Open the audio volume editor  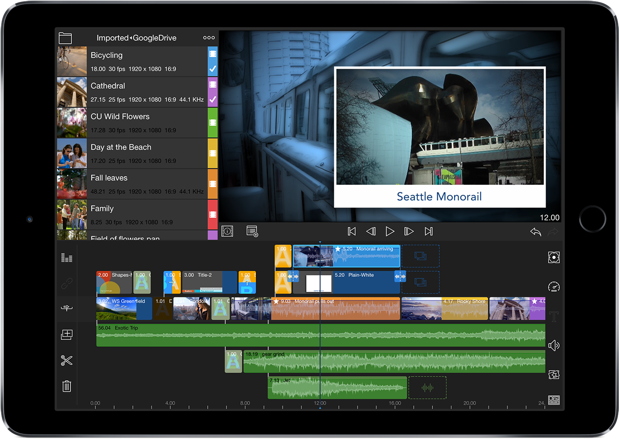click(x=554, y=345)
